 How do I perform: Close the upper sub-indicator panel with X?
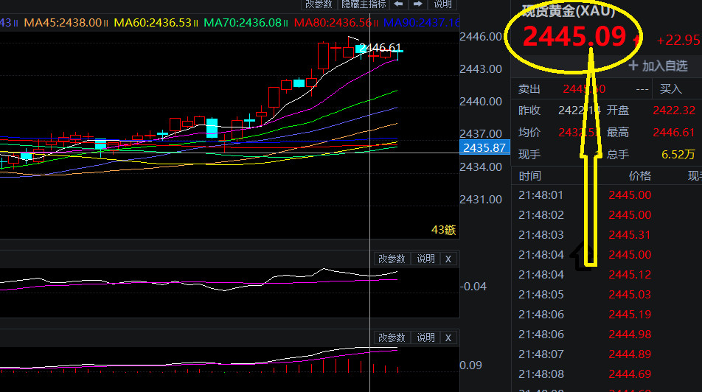click(448, 259)
